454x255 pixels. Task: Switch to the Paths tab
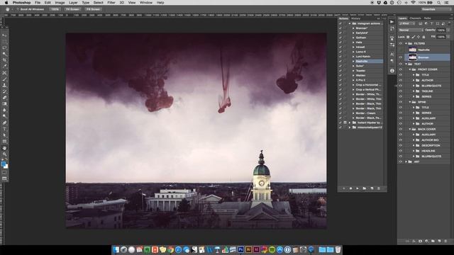tap(427, 18)
